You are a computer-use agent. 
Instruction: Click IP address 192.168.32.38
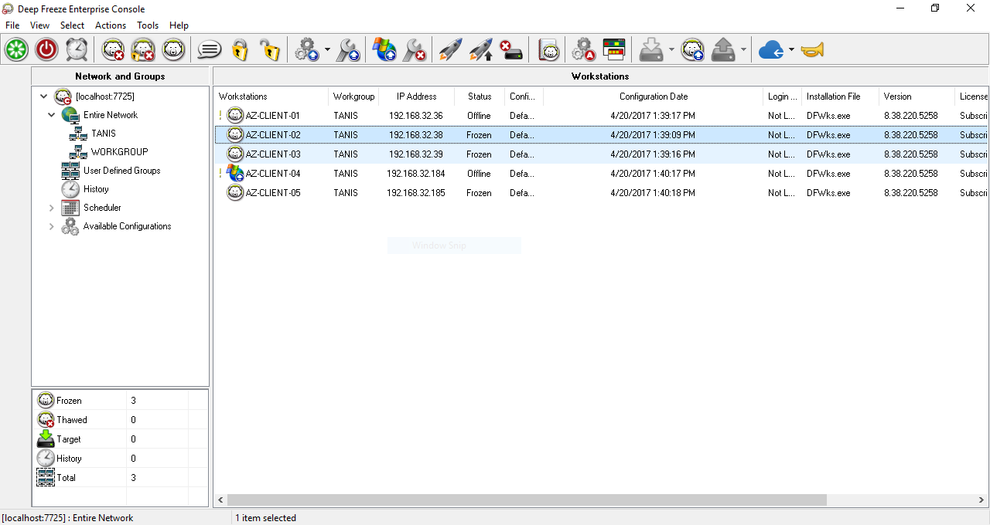[416, 135]
